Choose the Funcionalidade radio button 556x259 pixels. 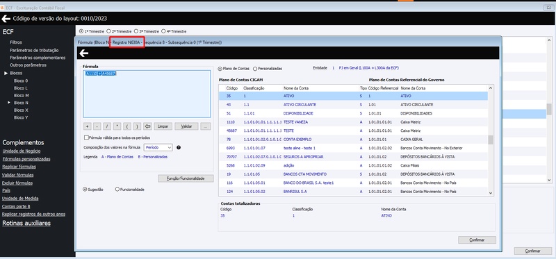pyautogui.click(x=117, y=190)
